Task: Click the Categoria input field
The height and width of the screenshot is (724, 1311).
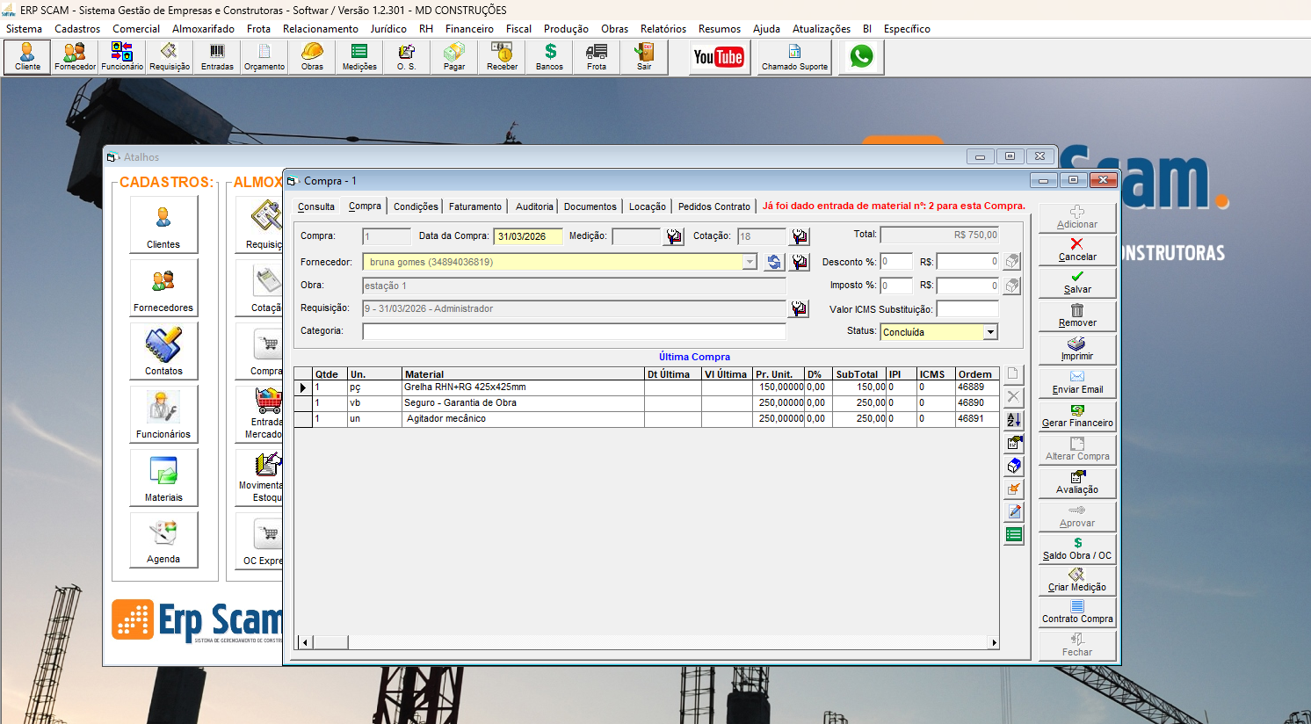Action: click(574, 331)
